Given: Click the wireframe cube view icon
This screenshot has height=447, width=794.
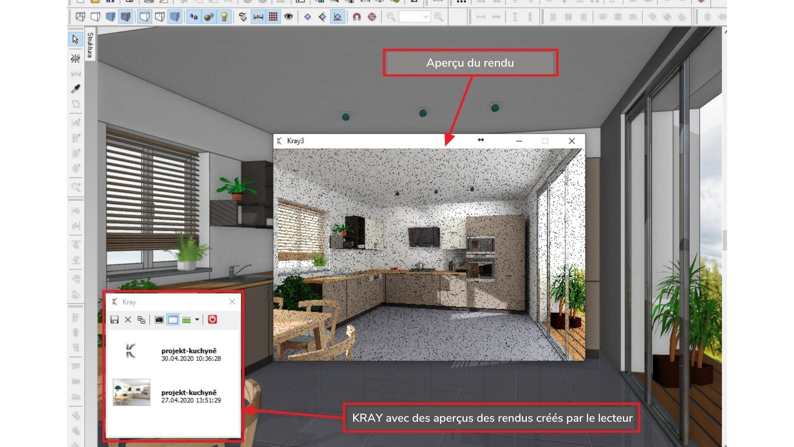Looking at the screenshot, I should [x=80, y=17].
